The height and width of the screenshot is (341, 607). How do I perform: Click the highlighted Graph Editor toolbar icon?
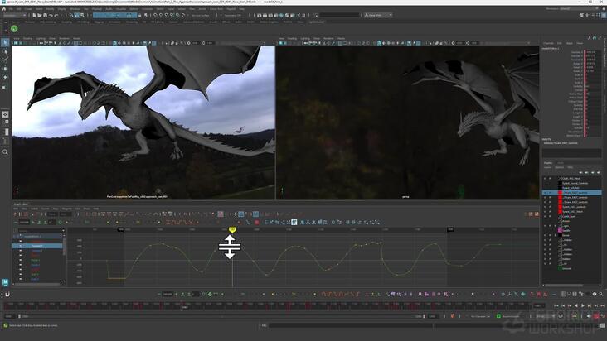(294, 222)
